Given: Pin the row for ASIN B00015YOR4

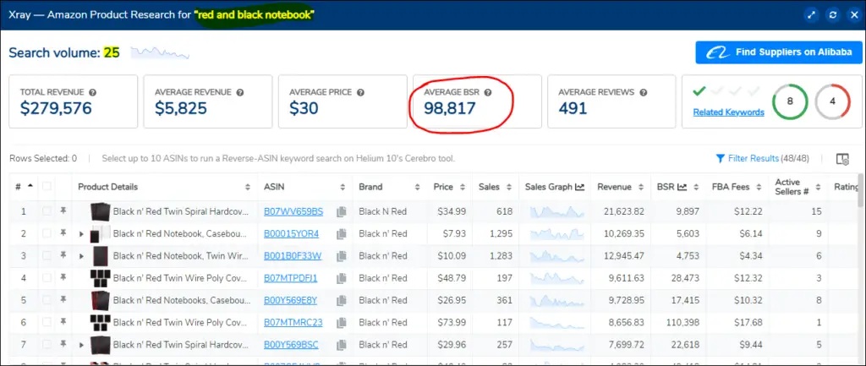Looking at the screenshot, I should click(x=63, y=233).
